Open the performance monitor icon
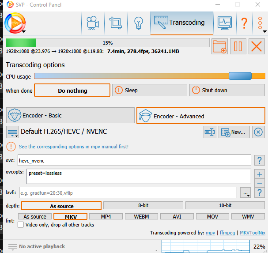The width and height of the screenshot is (268, 253). point(225,23)
